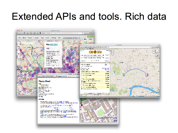This screenshot has height=133, width=178.
Task: Click the Show button beside the OSRM end field
Action: (107, 58)
